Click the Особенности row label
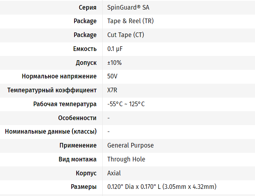255x196 pixels. click(77, 118)
